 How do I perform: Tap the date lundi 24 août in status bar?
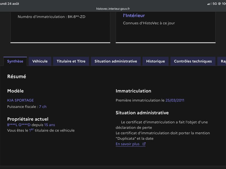10,4
